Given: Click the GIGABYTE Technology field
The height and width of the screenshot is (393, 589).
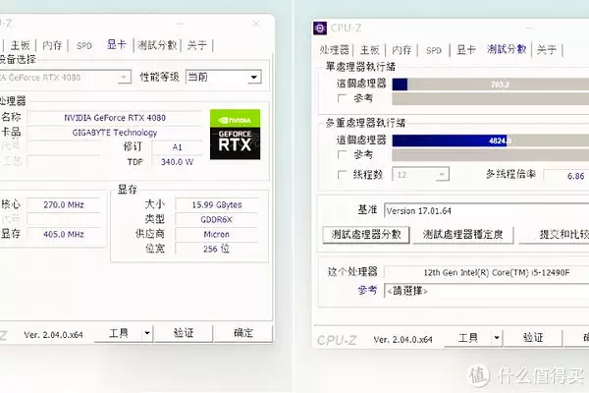Looking at the screenshot, I should pyautogui.click(x=115, y=133).
